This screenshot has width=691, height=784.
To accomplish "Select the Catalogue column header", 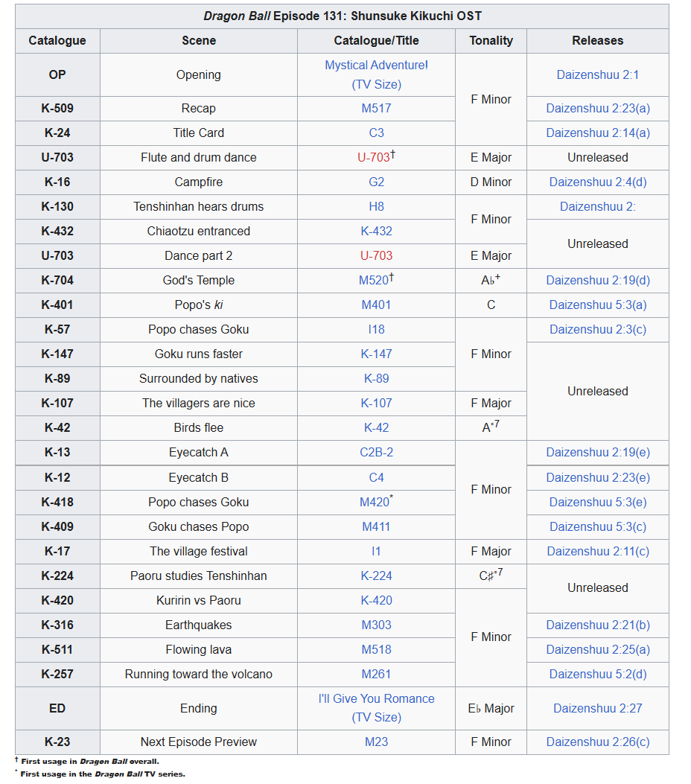I will (x=57, y=40).
